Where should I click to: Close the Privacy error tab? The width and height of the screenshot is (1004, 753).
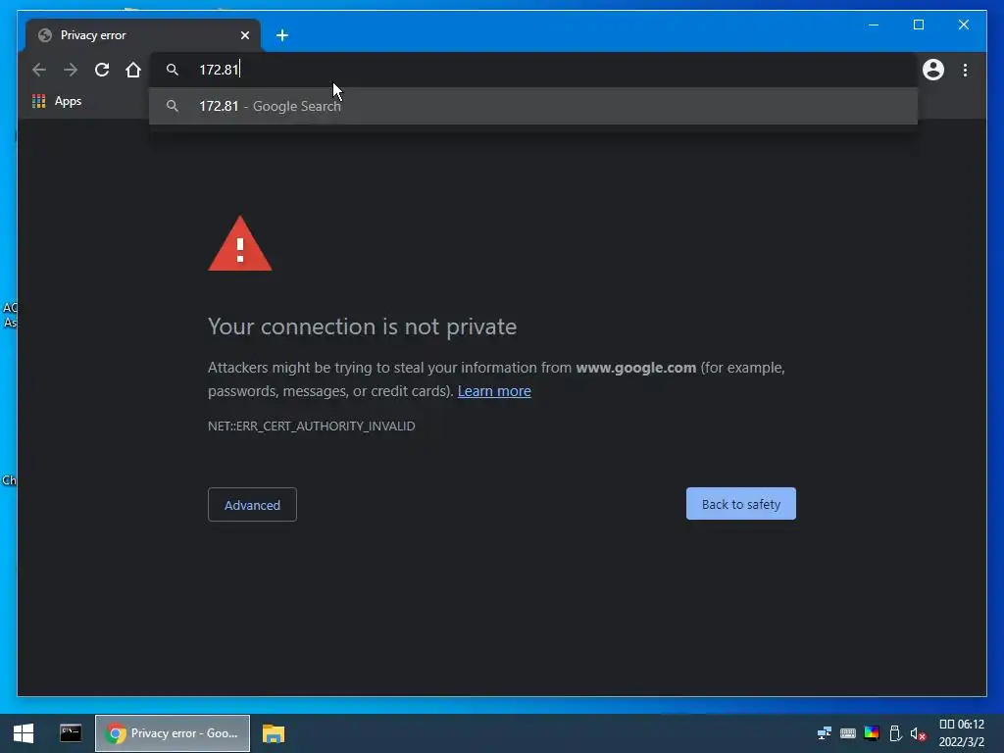[244, 35]
